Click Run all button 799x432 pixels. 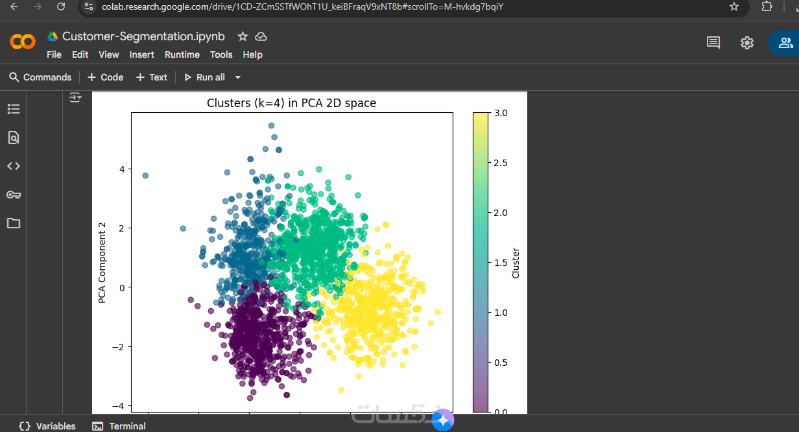click(x=204, y=77)
